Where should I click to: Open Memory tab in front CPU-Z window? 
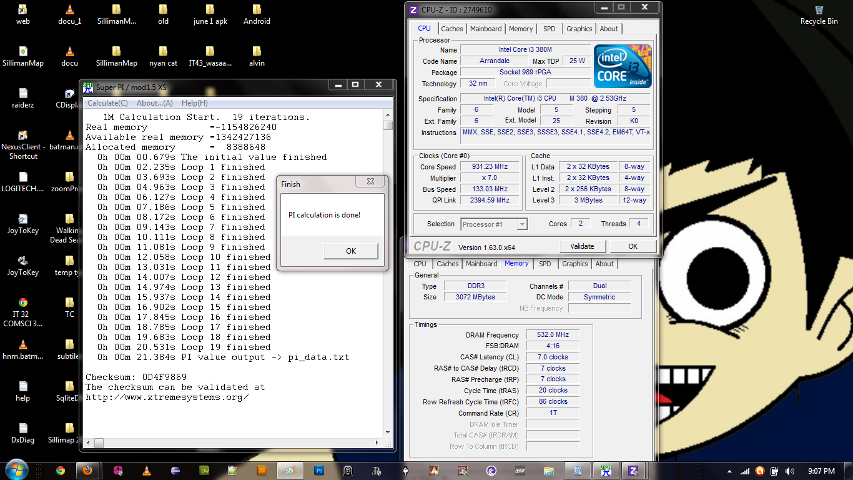521,29
